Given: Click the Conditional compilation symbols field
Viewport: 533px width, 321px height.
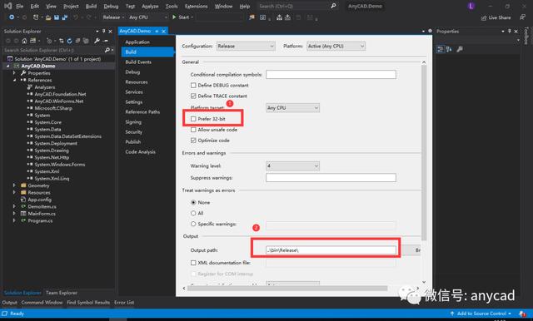Looking at the screenshot, I should [331, 74].
